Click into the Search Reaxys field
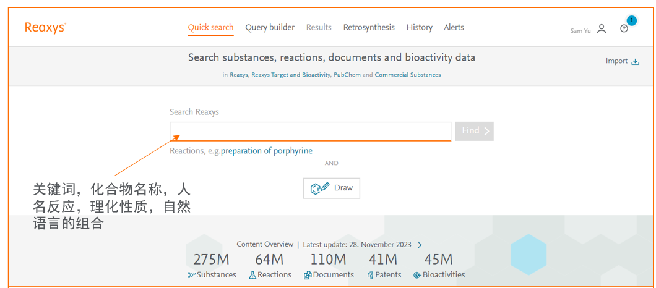Screen dimensions: 656x288 pyautogui.click(x=311, y=131)
